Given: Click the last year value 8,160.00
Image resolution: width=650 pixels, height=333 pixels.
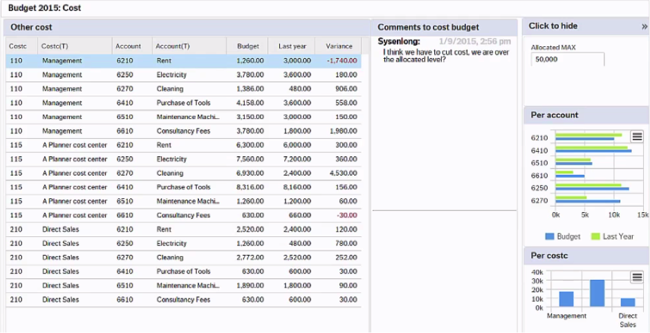Looking at the screenshot, I should pos(297,188).
